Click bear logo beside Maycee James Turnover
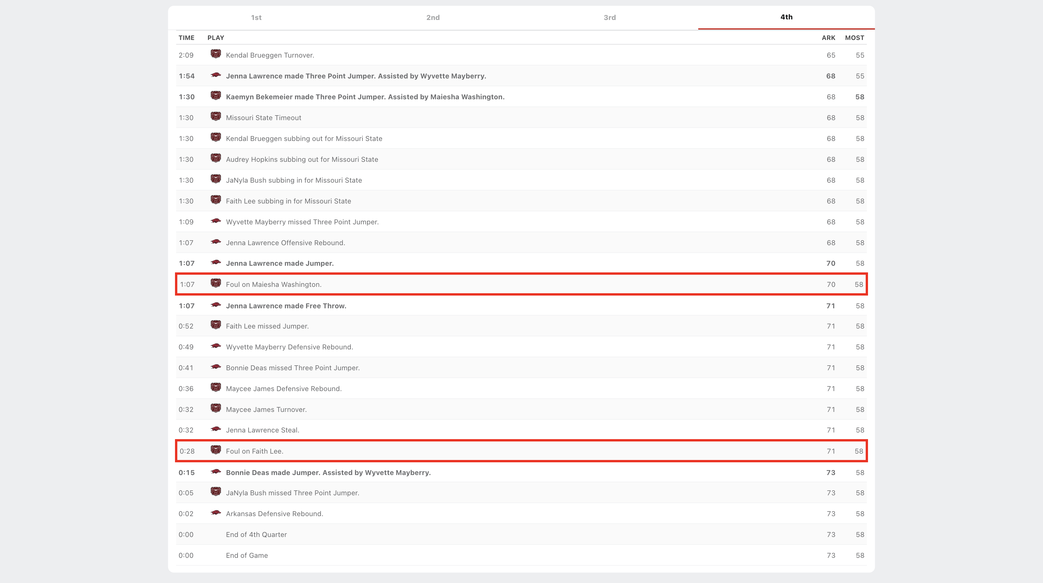1043x583 pixels. [x=215, y=409]
